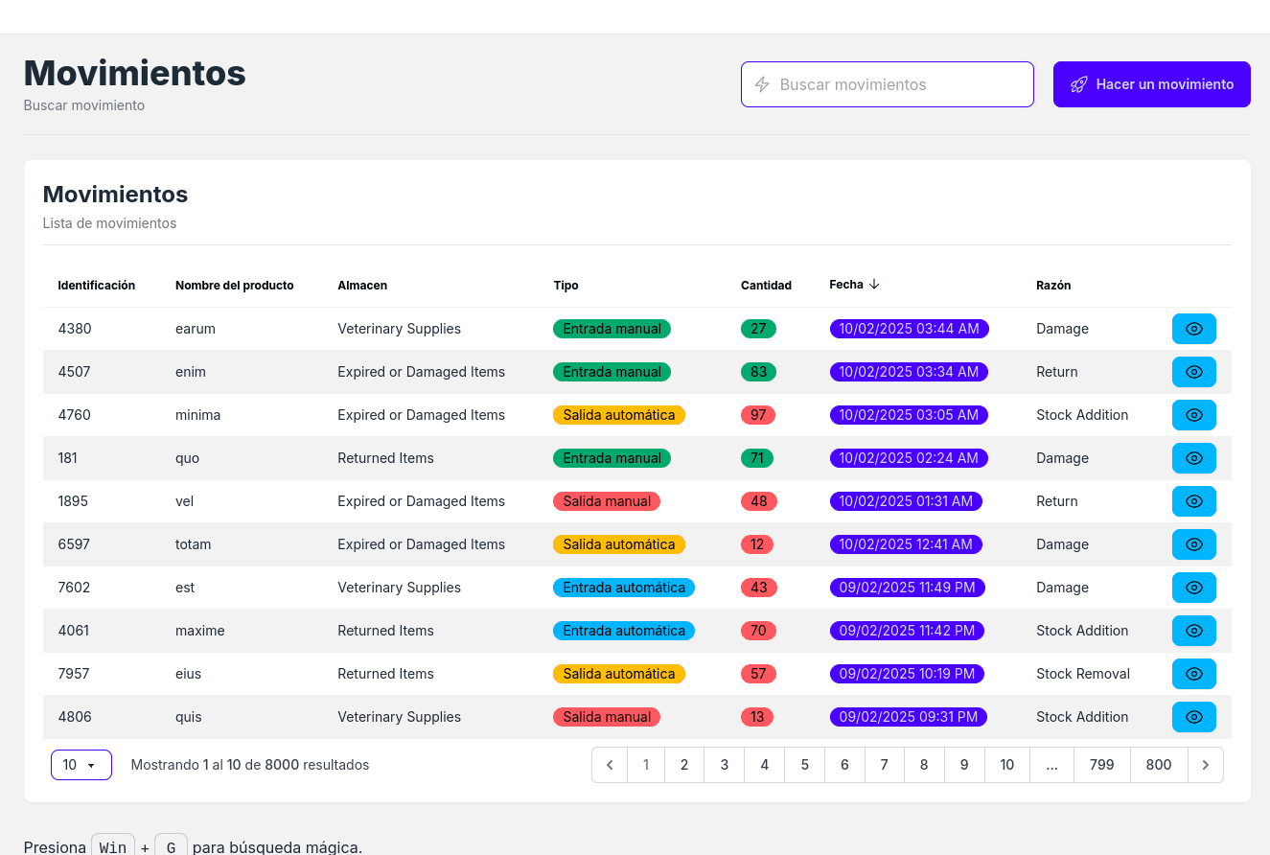Image resolution: width=1270 pixels, height=855 pixels.
Task: Open the view eye button for movement 6597
Action: 1193,544
